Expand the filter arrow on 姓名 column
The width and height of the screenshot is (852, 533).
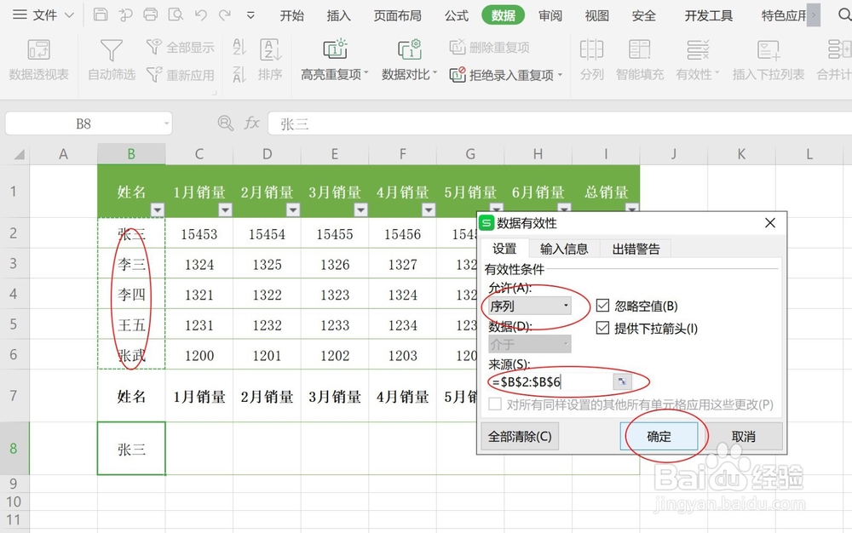[158, 210]
